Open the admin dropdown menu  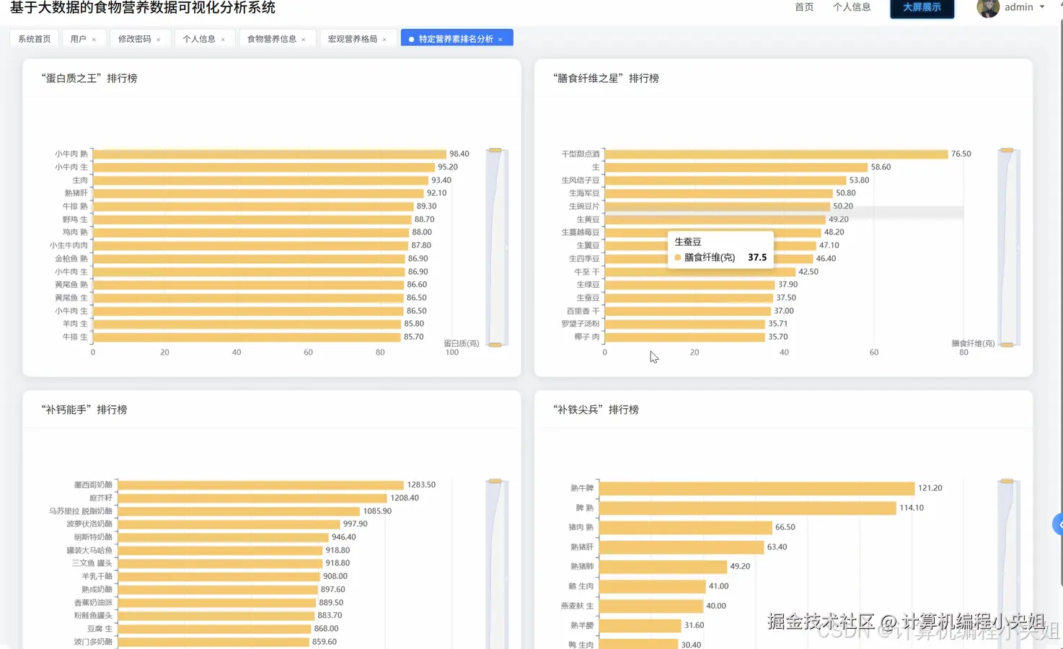[x=1018, y=8]
